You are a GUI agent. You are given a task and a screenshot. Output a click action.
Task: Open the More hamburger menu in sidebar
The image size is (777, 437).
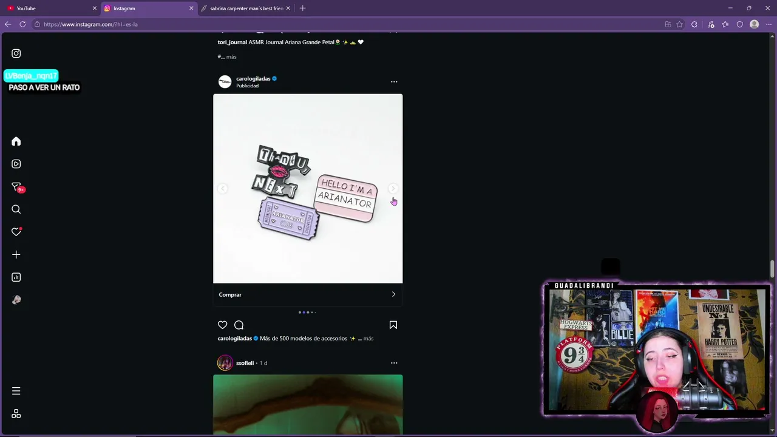click(16, 391)
